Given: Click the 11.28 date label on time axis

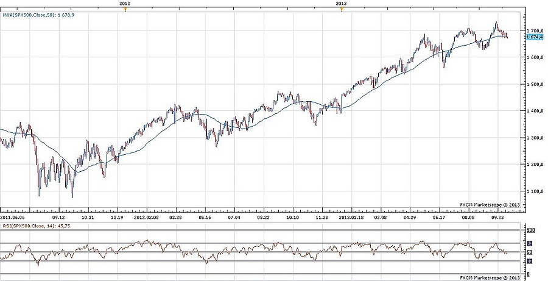Looking at the screenshot, I should (321, 216).
